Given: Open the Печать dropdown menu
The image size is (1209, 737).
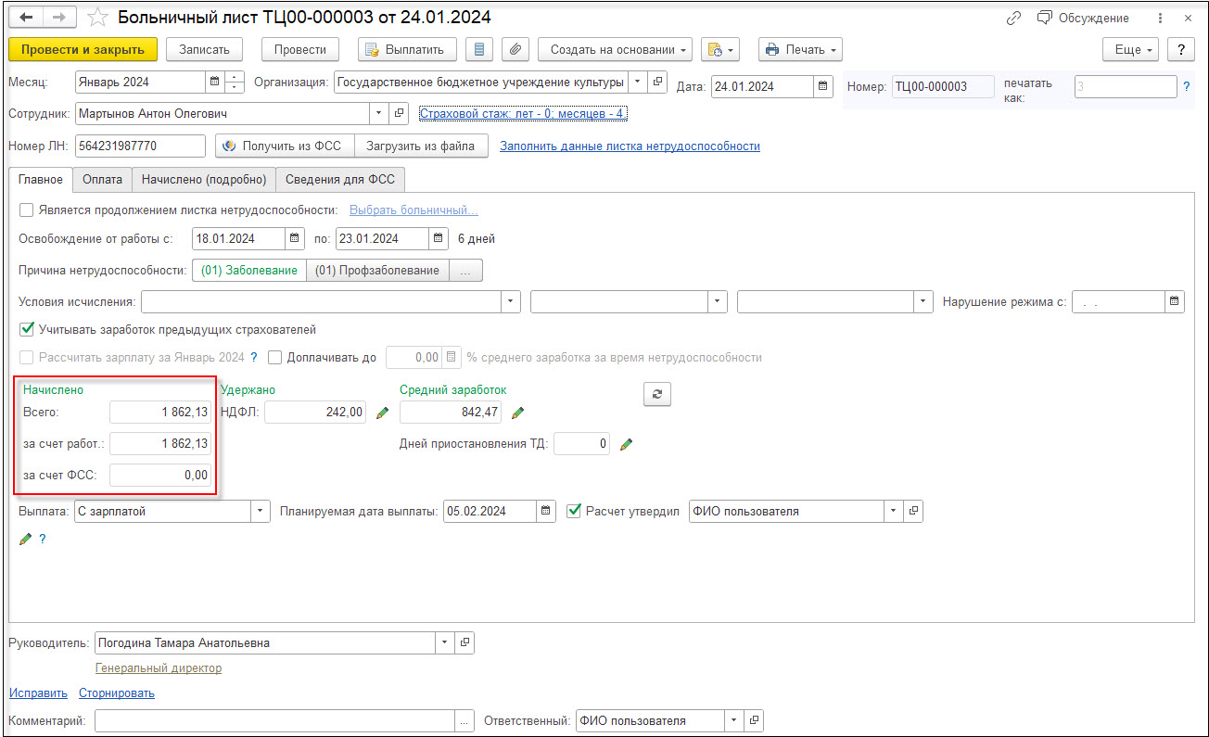Looking at the screenshot, I should click(800, 49).
